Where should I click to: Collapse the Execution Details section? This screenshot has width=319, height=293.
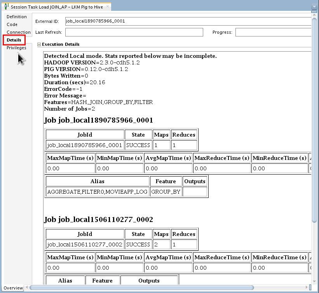[39, 44]
